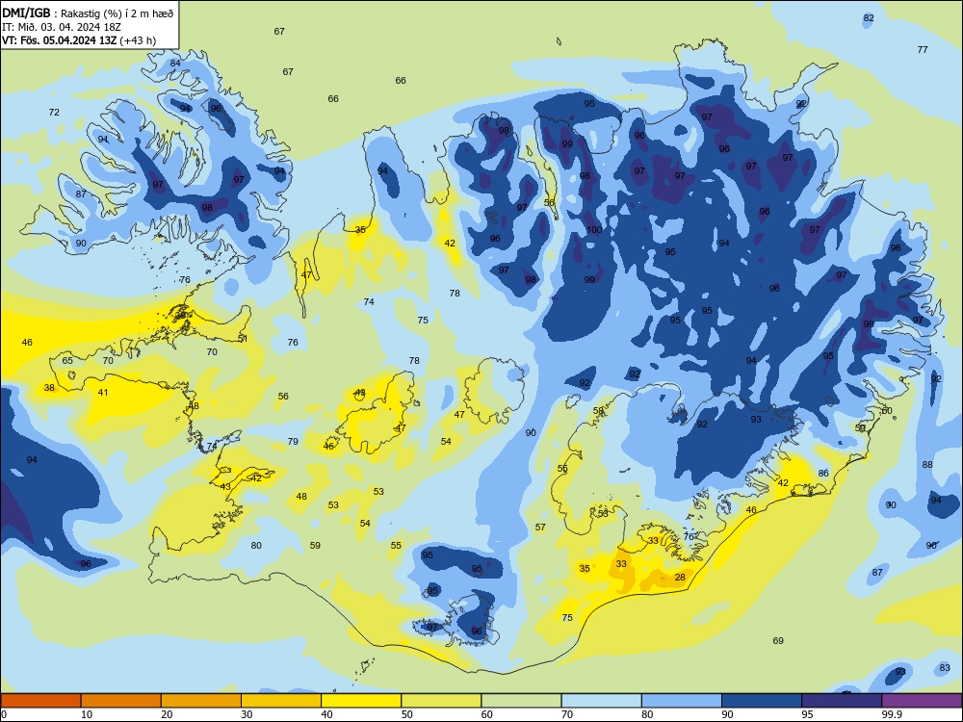Viewport: 963px width, 722px height.
Task: Pick the 60–70 light green legend segment
Action: [521, 701]
